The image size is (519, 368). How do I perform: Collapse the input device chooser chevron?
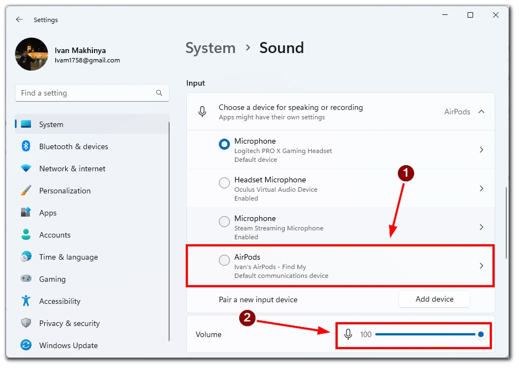[481, 112]
